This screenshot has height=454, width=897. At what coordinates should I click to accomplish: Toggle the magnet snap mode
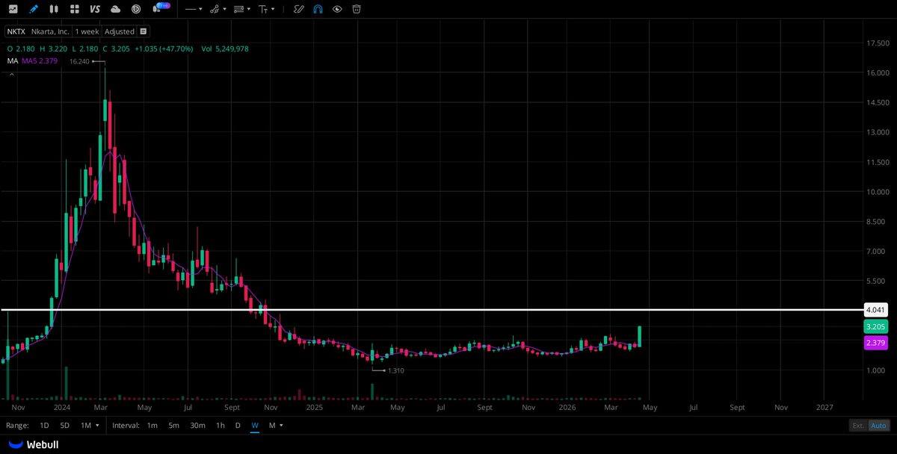(318, 9)
